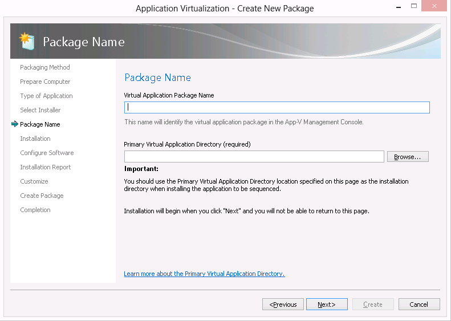
Task: Select the Create Package step
Action: 42,196
